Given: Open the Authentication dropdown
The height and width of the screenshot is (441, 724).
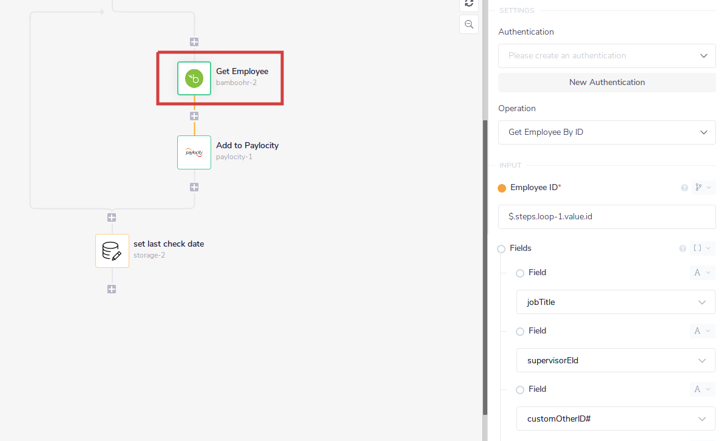Looking at the screenshot, I should [607, 56].
